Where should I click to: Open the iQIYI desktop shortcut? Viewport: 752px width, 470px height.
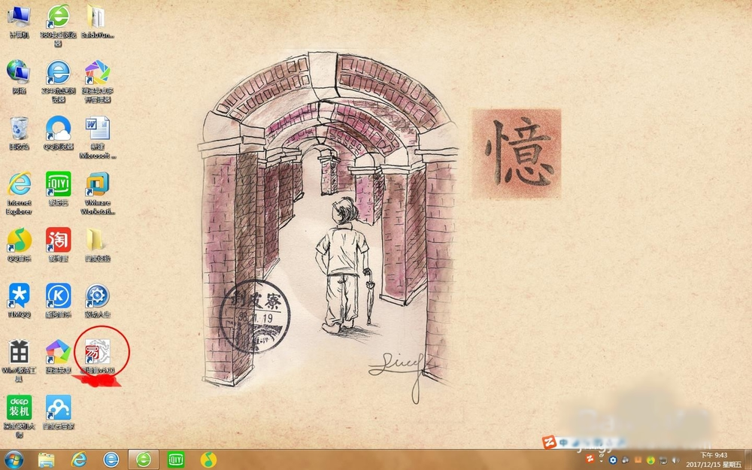click(58, 184)
